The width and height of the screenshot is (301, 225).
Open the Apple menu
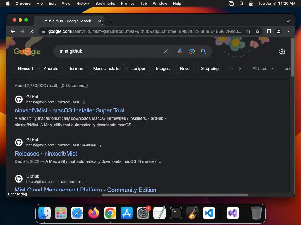pyautogui.click(x=8, y=3)
